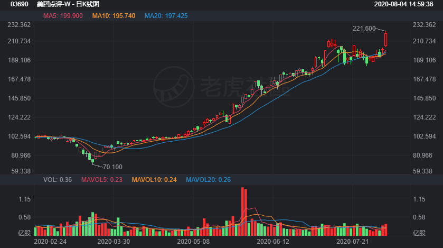The image size is (443, 248).
Task: Click the latest tall red candlestick near 221.600
Action: point(385,40)
